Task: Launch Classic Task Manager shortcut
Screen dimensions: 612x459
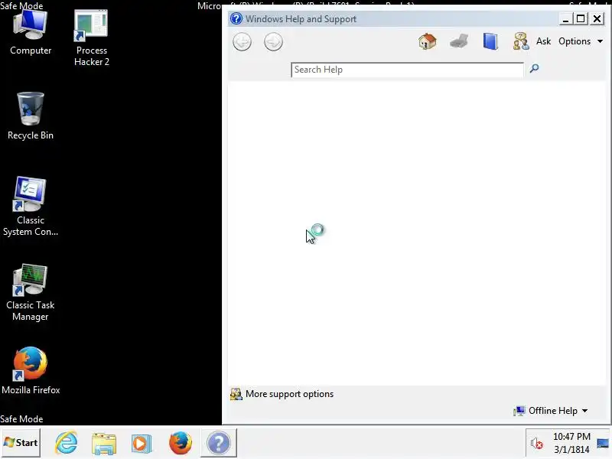Action: click(31, 292)
